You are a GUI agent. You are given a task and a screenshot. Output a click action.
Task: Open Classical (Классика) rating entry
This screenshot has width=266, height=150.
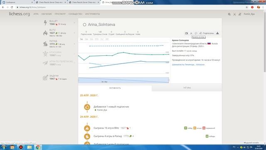59,54
